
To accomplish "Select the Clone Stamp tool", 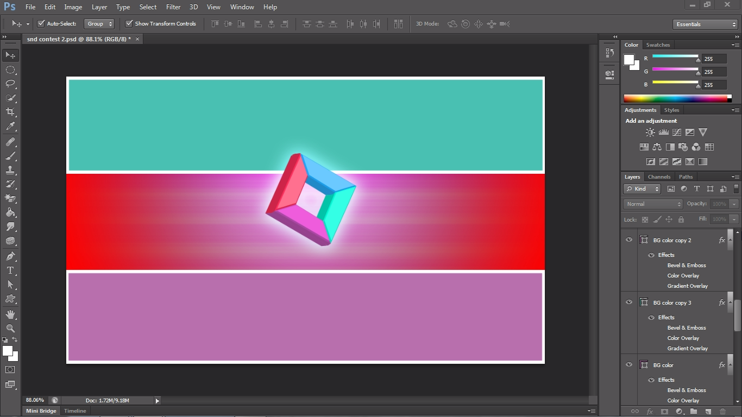I will [10, 170].
